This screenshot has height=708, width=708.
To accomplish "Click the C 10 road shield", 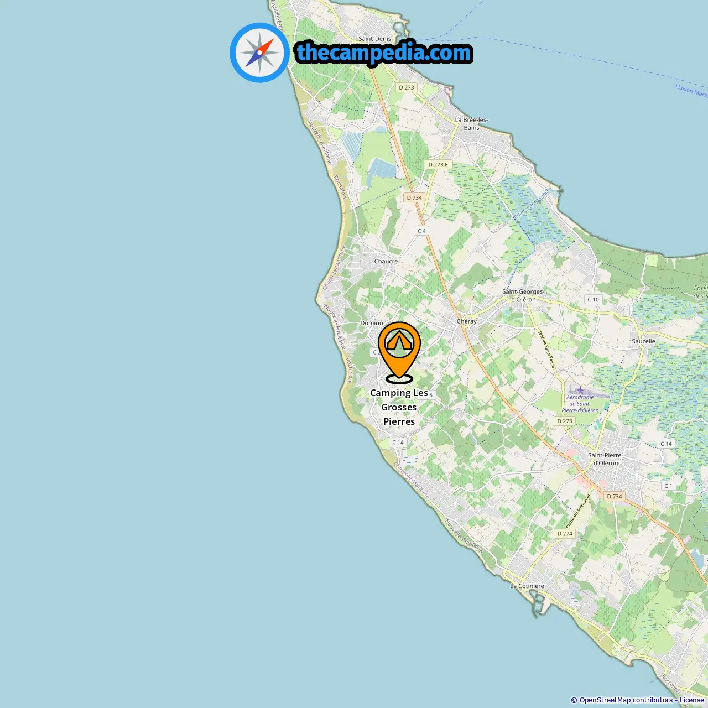I will pos(593,299).
